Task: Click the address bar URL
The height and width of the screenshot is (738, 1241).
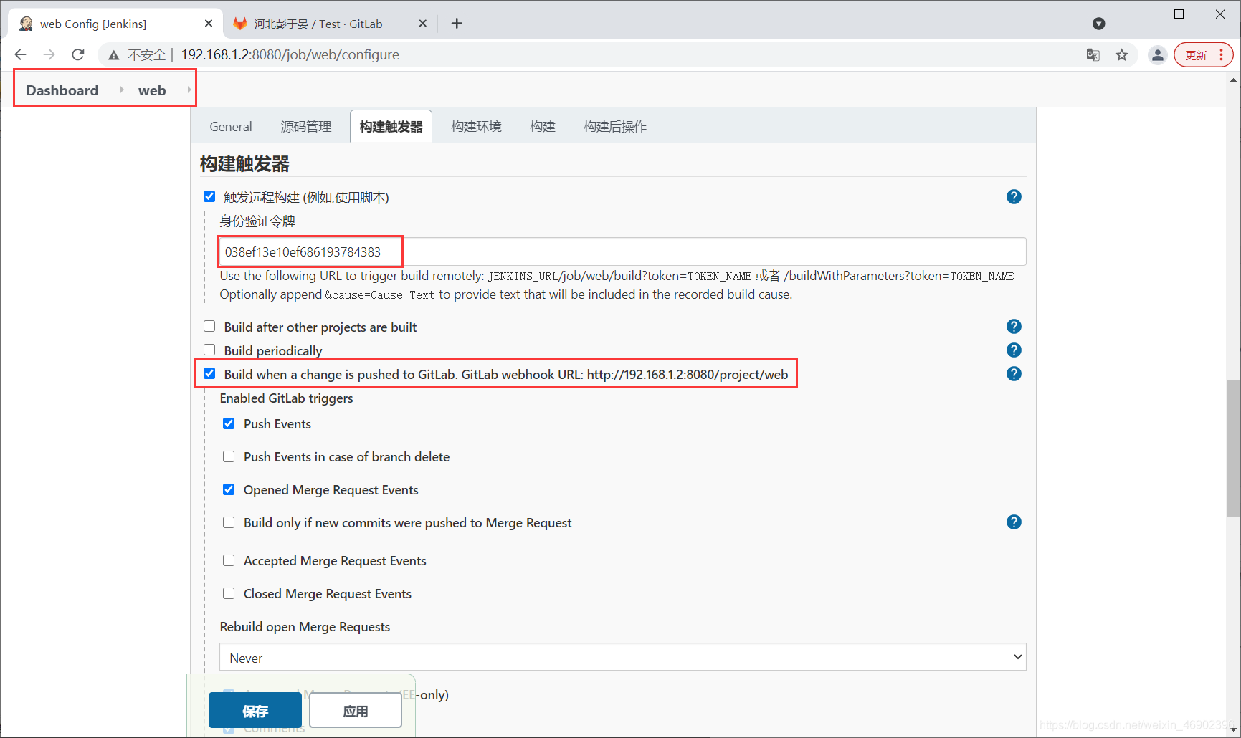Action: (290, 54)
